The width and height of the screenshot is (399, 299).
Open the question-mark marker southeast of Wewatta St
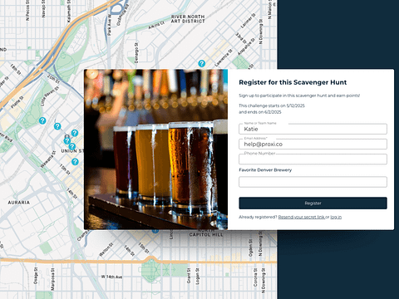[75, 162]
